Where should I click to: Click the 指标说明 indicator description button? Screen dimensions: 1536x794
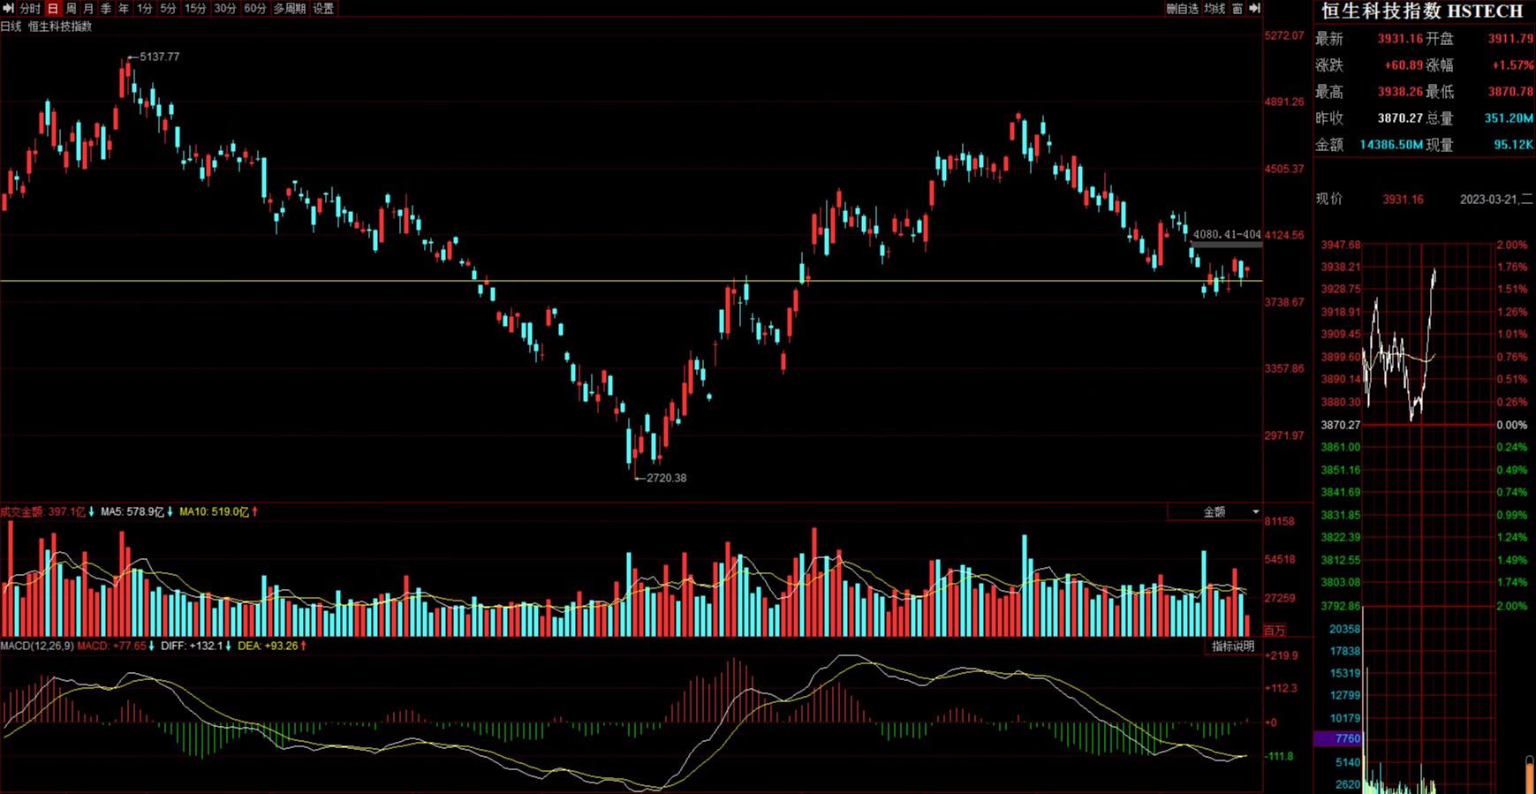[x=1232, y=647]
